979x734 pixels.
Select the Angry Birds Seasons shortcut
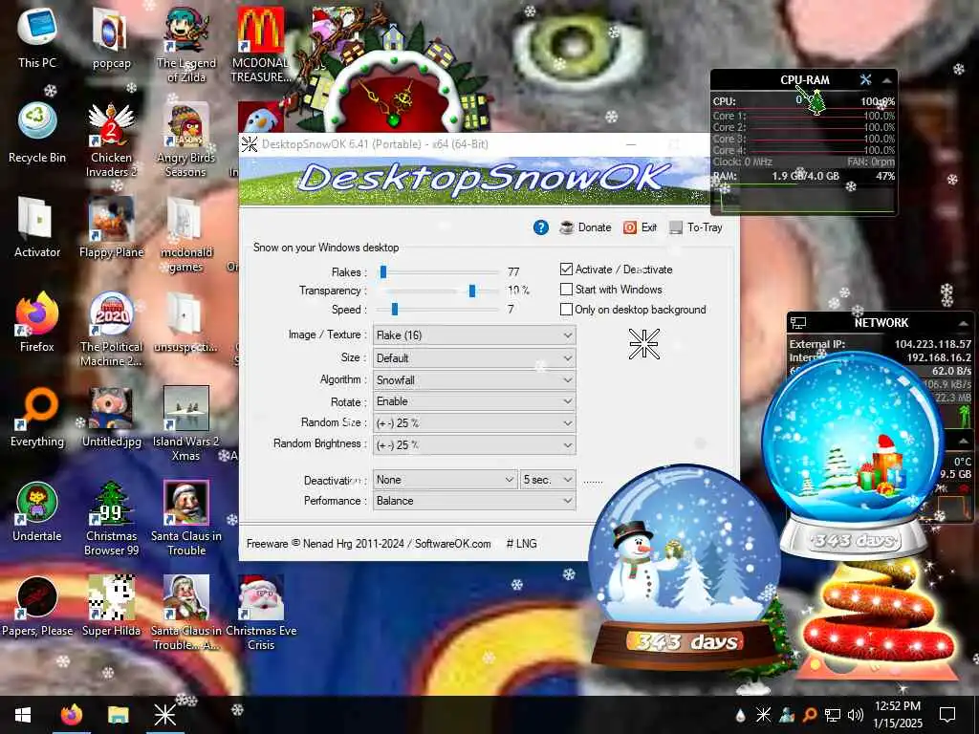[186, 140]
